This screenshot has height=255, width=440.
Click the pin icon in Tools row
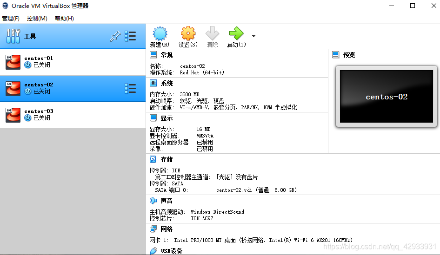pyautogui.click(x=115, y=36)
